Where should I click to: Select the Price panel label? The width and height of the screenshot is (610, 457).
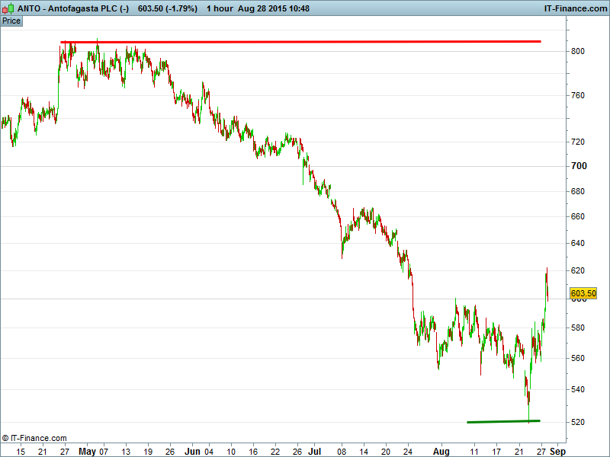point(11,21)
